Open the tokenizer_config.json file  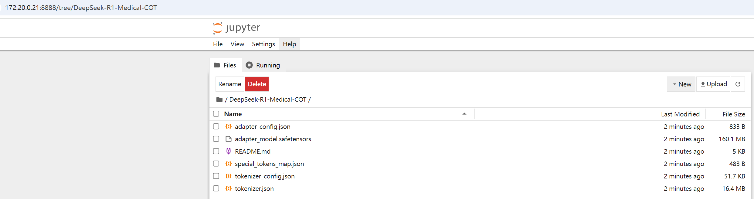tap(264, 176)
